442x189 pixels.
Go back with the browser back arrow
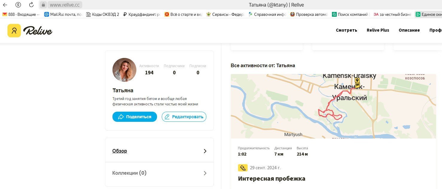pos(5,5)
